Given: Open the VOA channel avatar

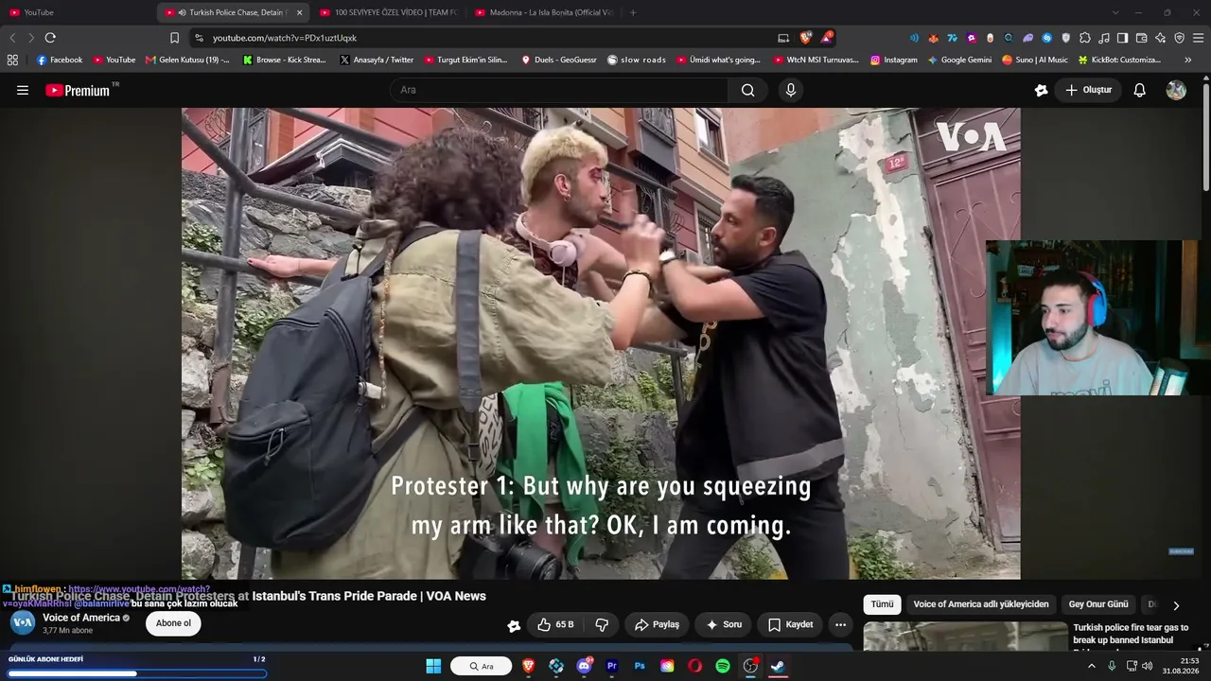Looking at the screenshot, I should pyautogui.click(x=23, y=623).
